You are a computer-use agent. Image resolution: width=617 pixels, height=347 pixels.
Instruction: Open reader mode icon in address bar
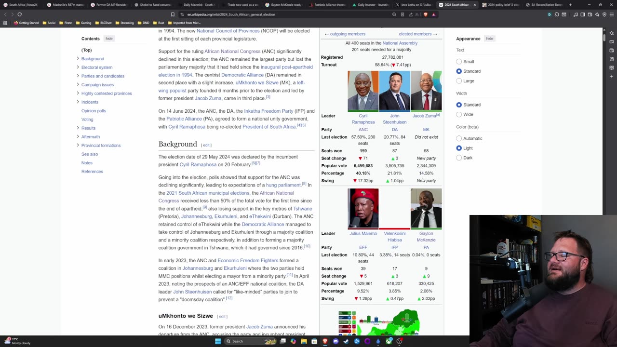point(402,14)
